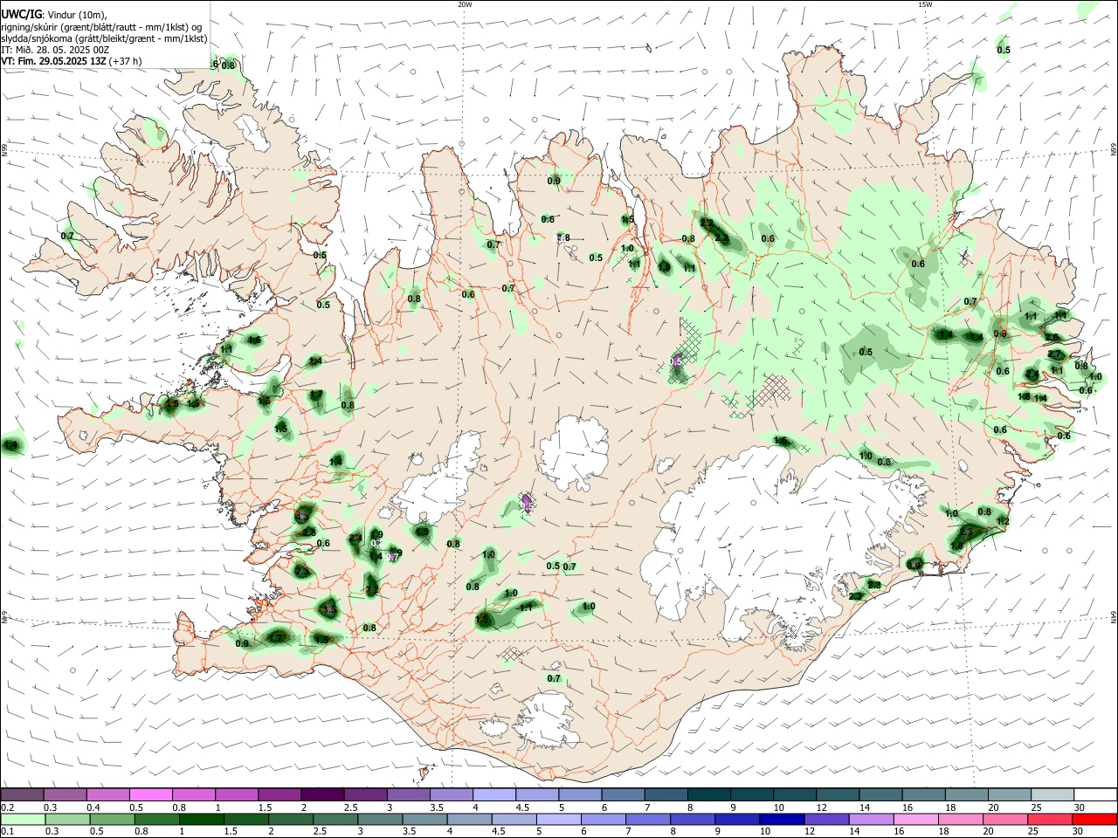The height and width of the screenshot is (838, 1118).
Task: Click the 'UWC/IG: Vindur (10m)' title text
Action: (53, 15)
